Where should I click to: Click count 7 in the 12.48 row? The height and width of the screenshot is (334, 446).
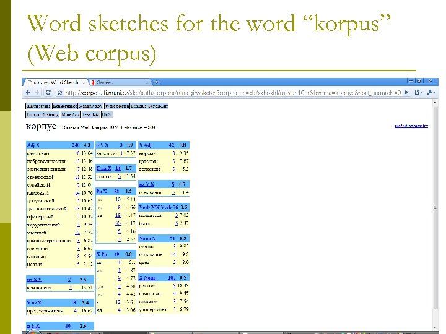pyautogui.click(x=79, y=169)
